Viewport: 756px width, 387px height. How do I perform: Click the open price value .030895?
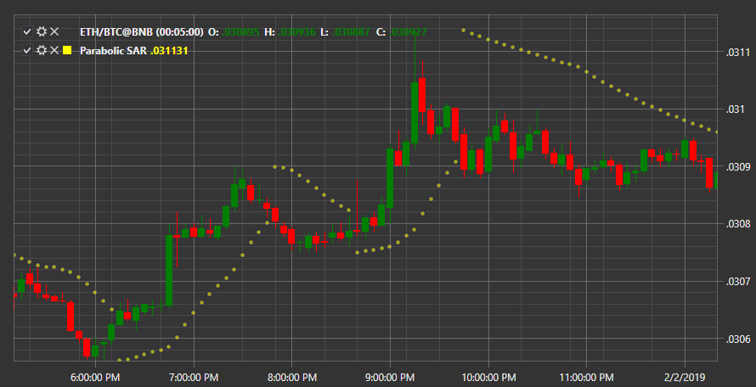(x=241, y=32)
